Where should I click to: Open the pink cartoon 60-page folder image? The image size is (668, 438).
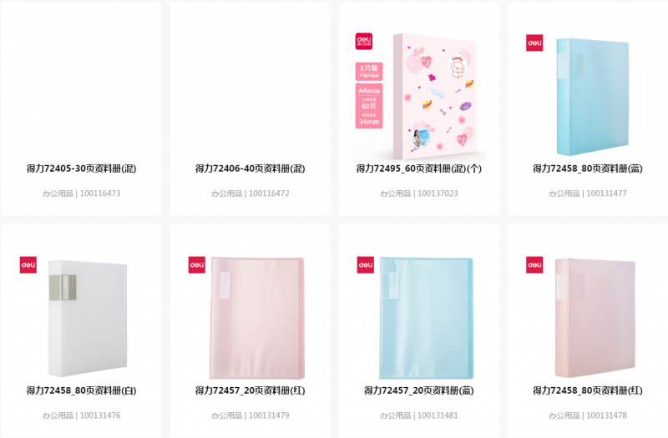pos(419,97)
